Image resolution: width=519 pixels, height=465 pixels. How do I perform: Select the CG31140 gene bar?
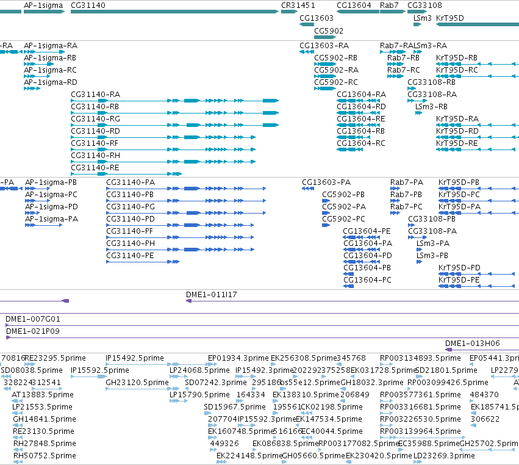click(x=175, y=12)
